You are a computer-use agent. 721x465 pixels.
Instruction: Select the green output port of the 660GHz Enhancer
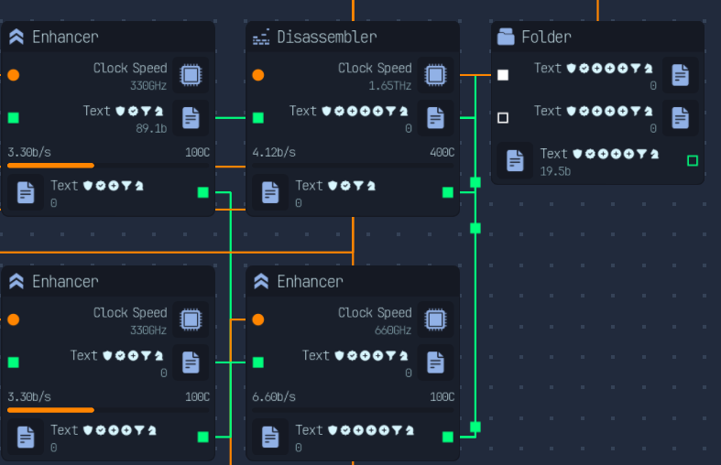(448, 437)
